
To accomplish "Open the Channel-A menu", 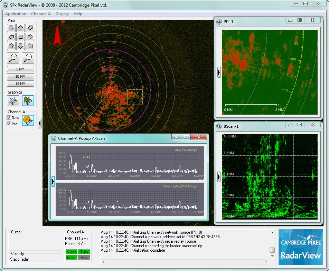I will (x=41, y=14).
